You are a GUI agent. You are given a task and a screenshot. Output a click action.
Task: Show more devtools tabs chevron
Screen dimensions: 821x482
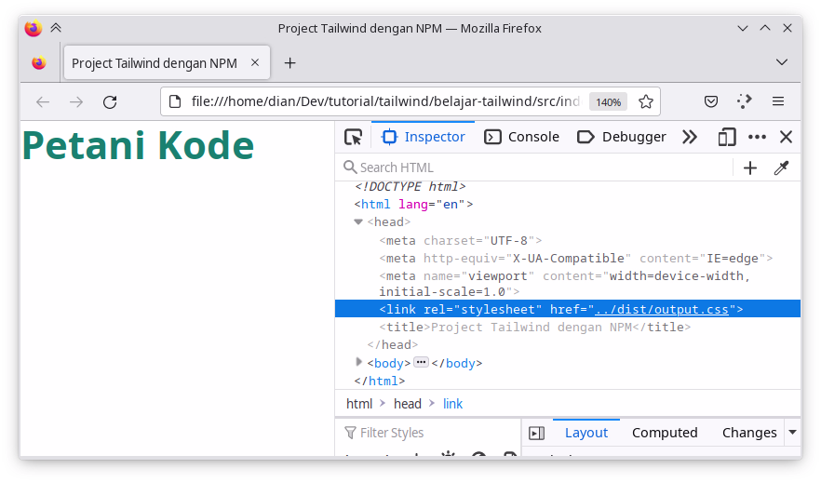[690, 137]
